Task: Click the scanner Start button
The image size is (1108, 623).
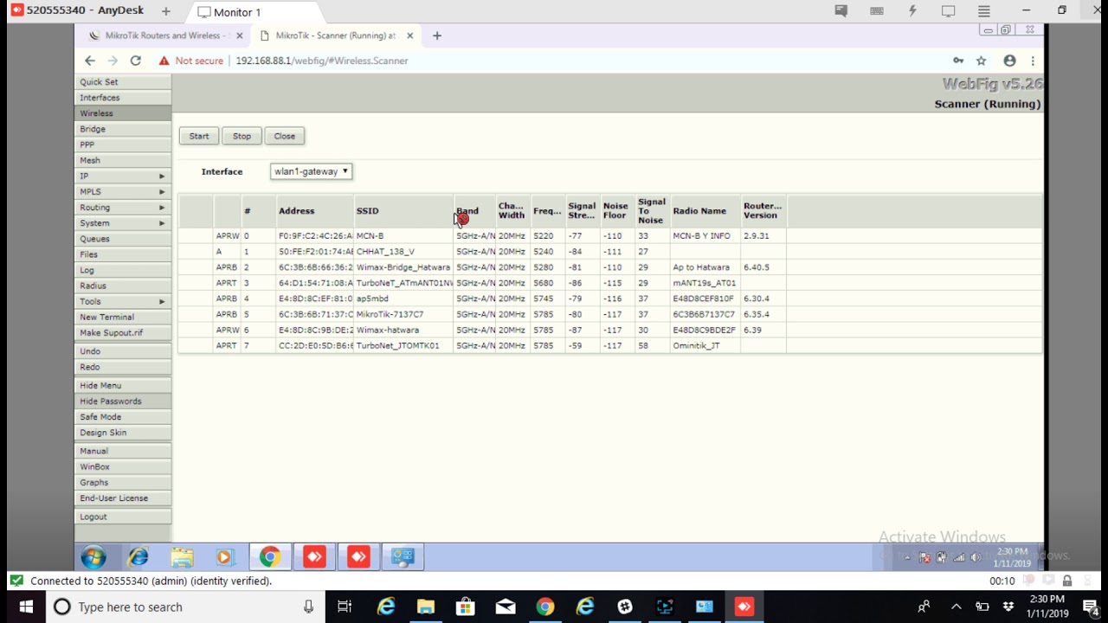Action: [x=199, y=136]
